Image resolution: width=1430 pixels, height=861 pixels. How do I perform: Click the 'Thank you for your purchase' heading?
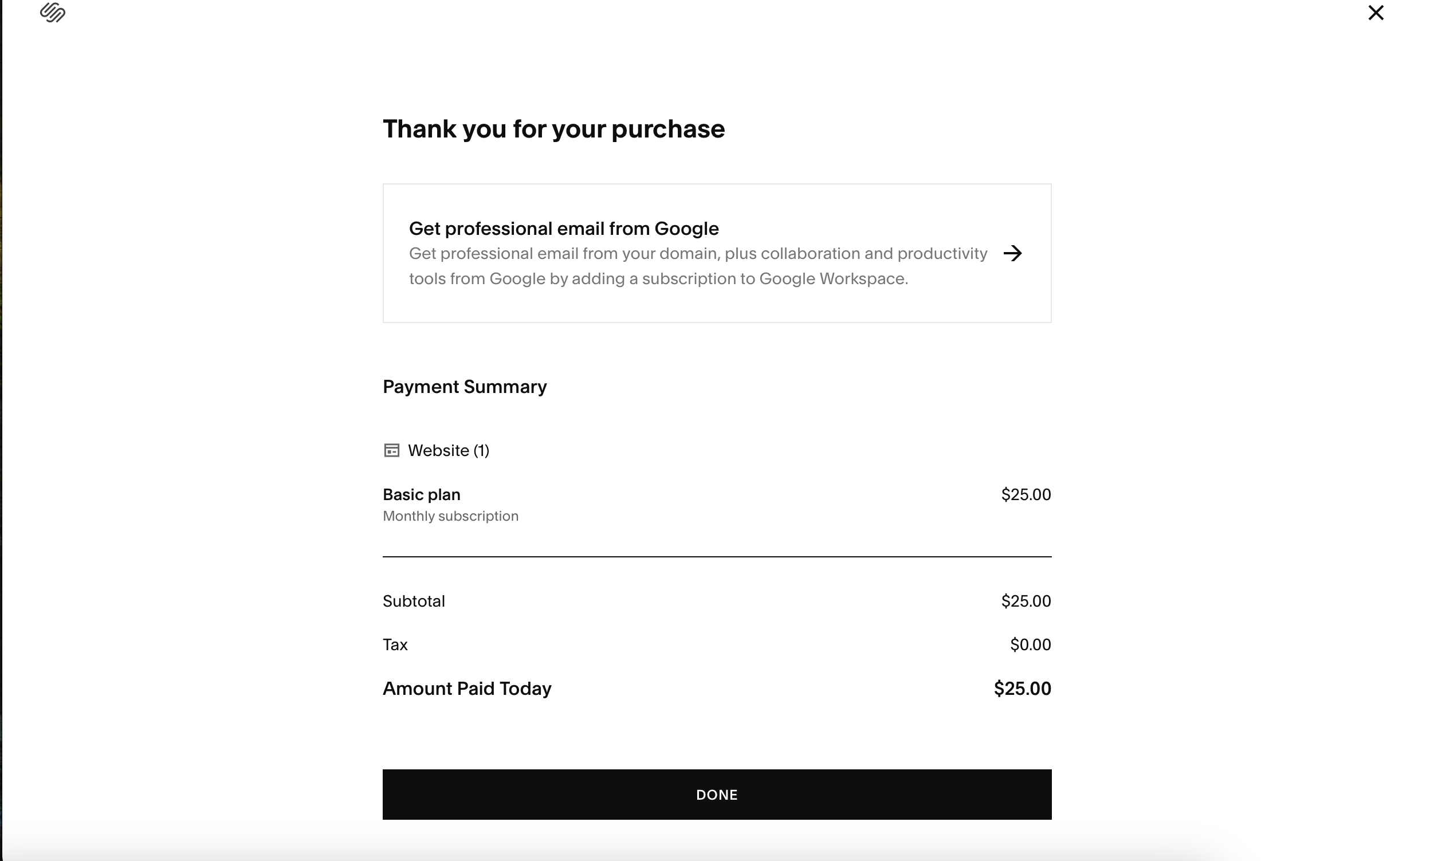click(553, 129)
